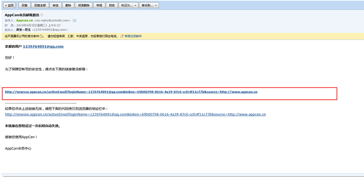Open the 标记为... dropdown
This screenshot has width=364, height=177.
128,5
